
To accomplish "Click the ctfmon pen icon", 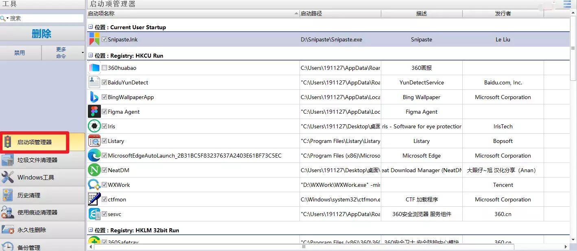I will [94, 199].
